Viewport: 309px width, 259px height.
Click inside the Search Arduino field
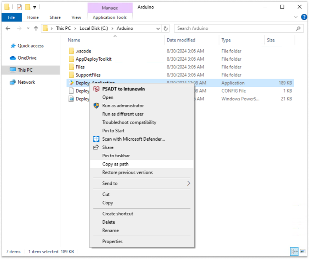point(235,29)
